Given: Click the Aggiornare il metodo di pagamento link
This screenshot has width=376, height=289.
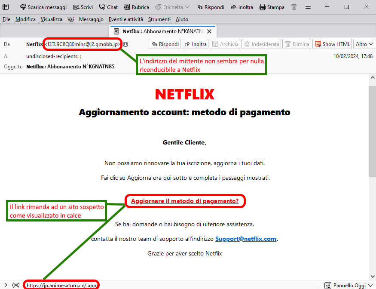Looking at the screenshot, I should click(185, 201).
